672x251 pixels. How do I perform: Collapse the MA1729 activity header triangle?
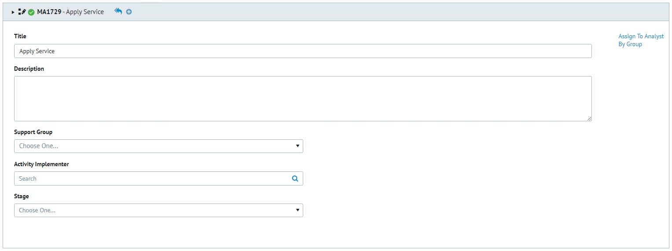click(x=13, y=12)
